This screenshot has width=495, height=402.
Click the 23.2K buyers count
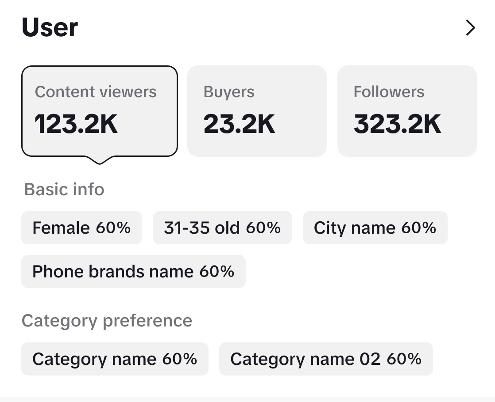coord(239,124)
